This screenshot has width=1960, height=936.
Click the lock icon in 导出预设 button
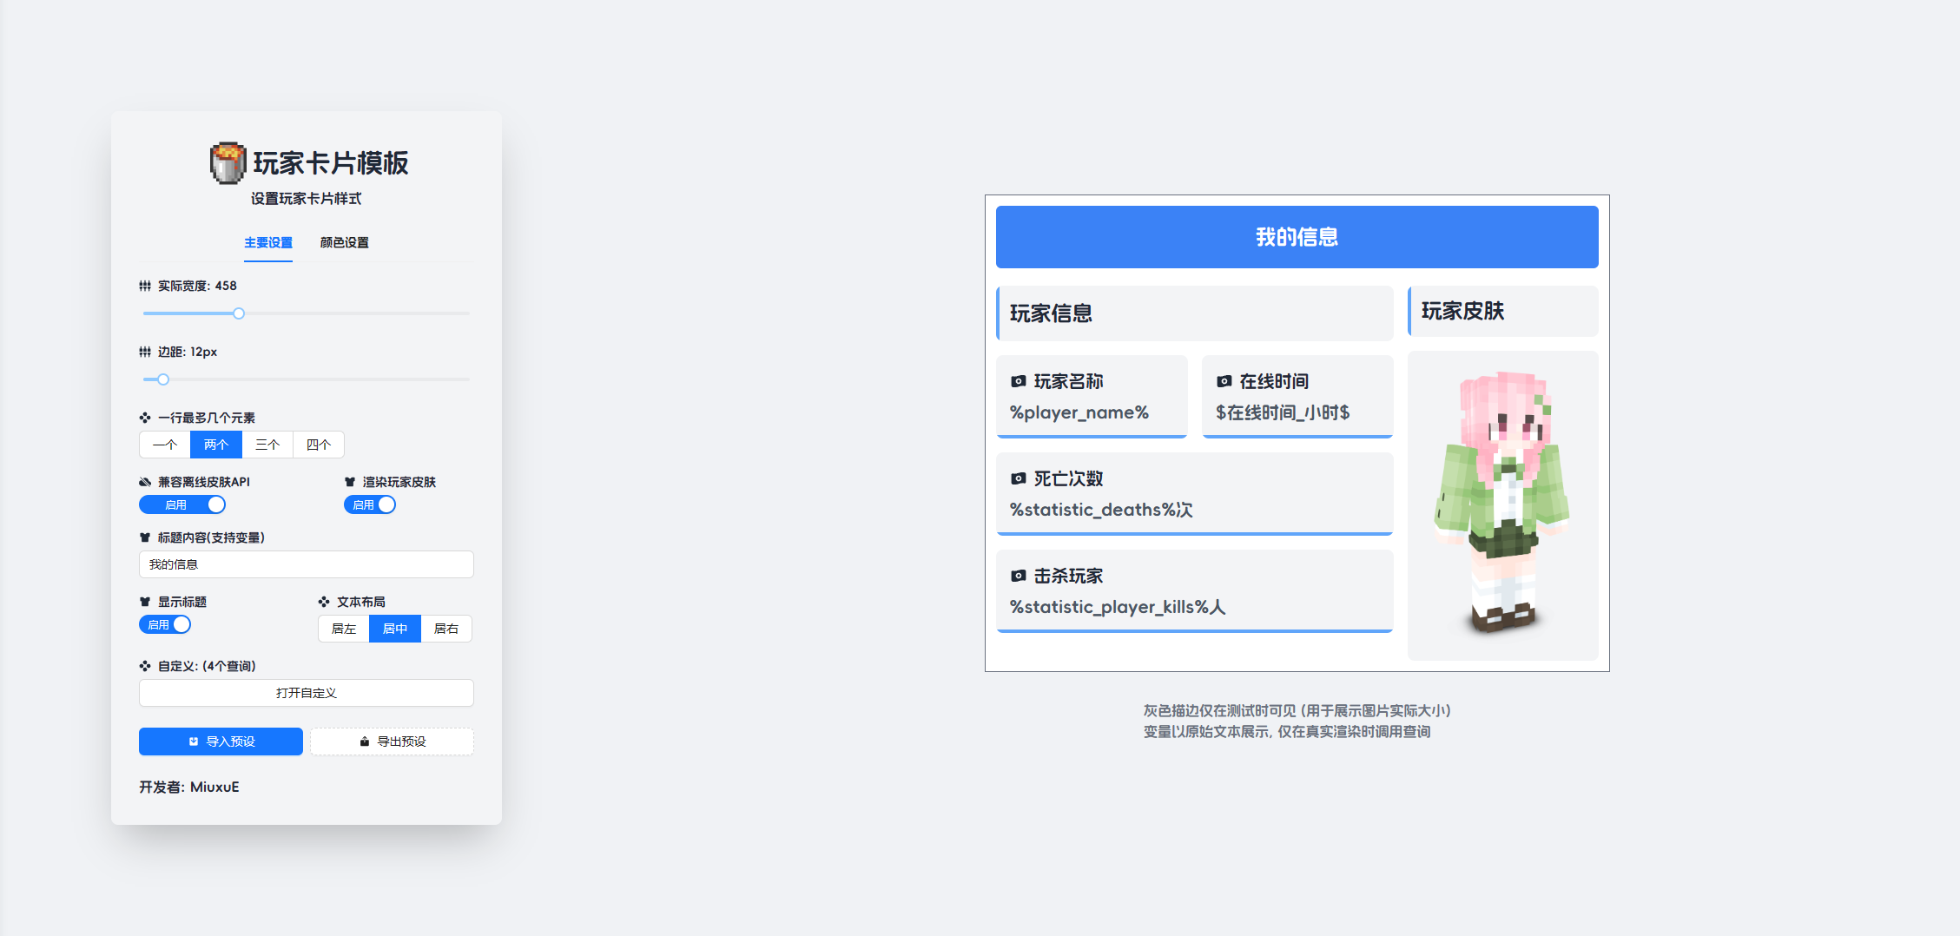pos(365,742)
